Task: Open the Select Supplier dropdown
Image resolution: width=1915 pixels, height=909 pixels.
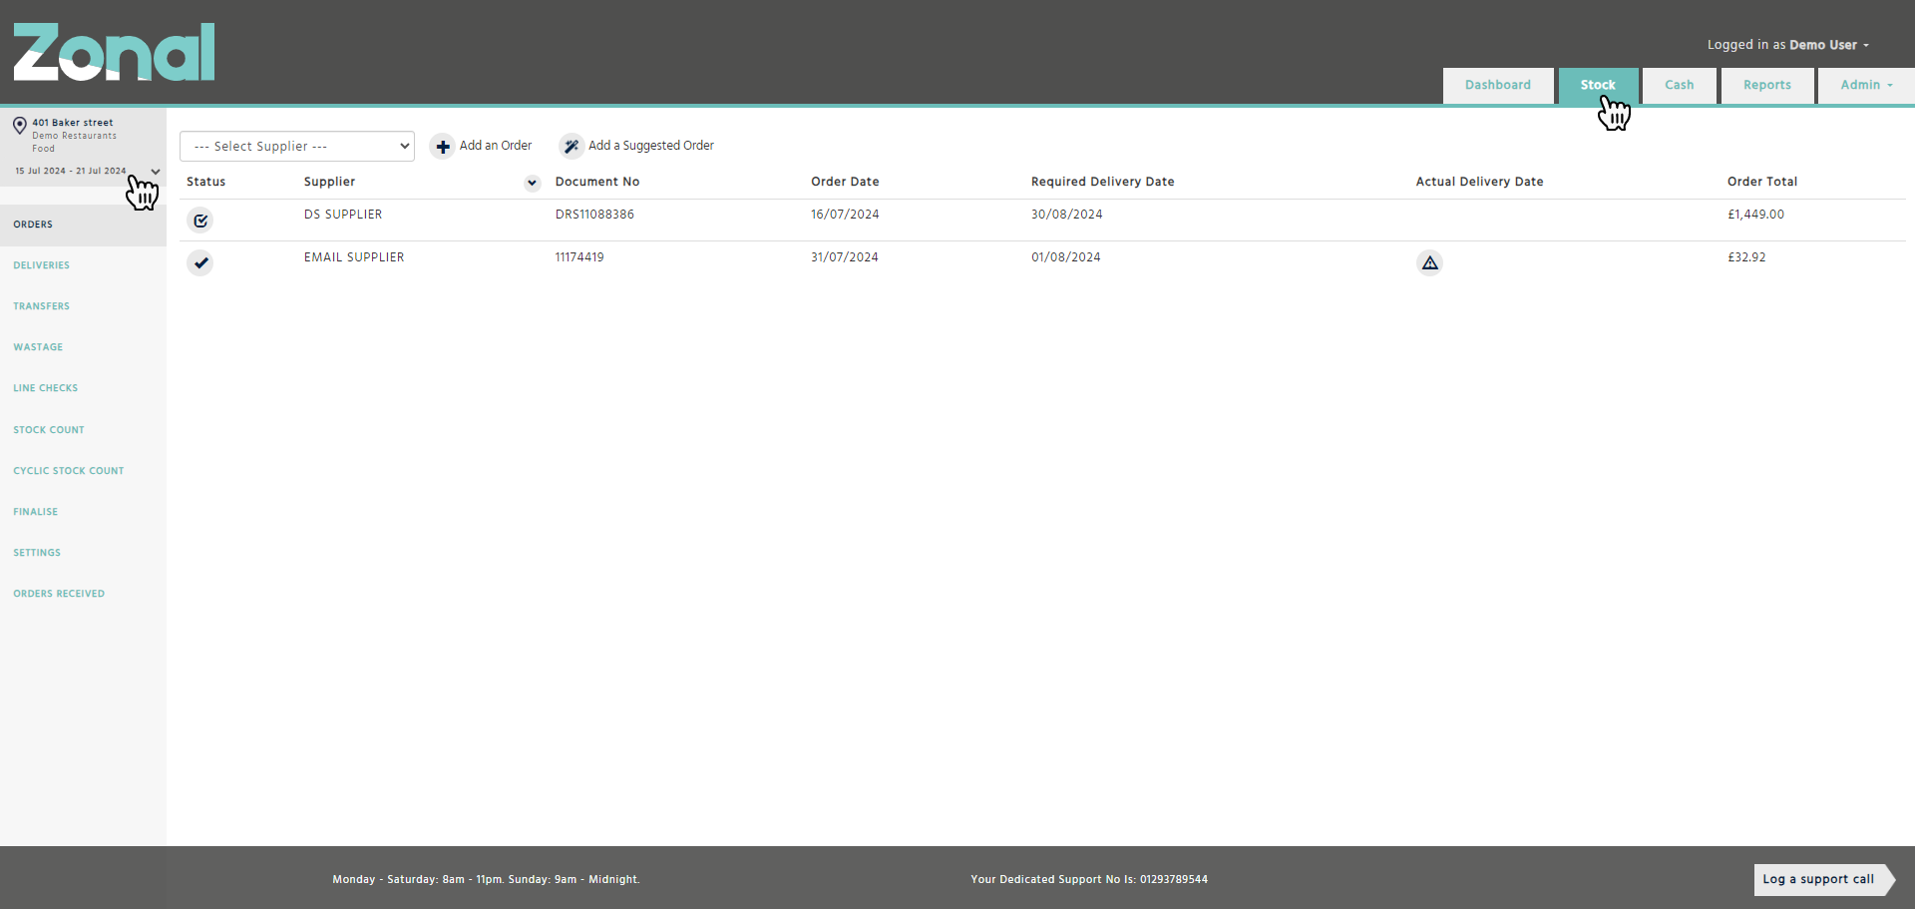Action: tap(297, 146)
